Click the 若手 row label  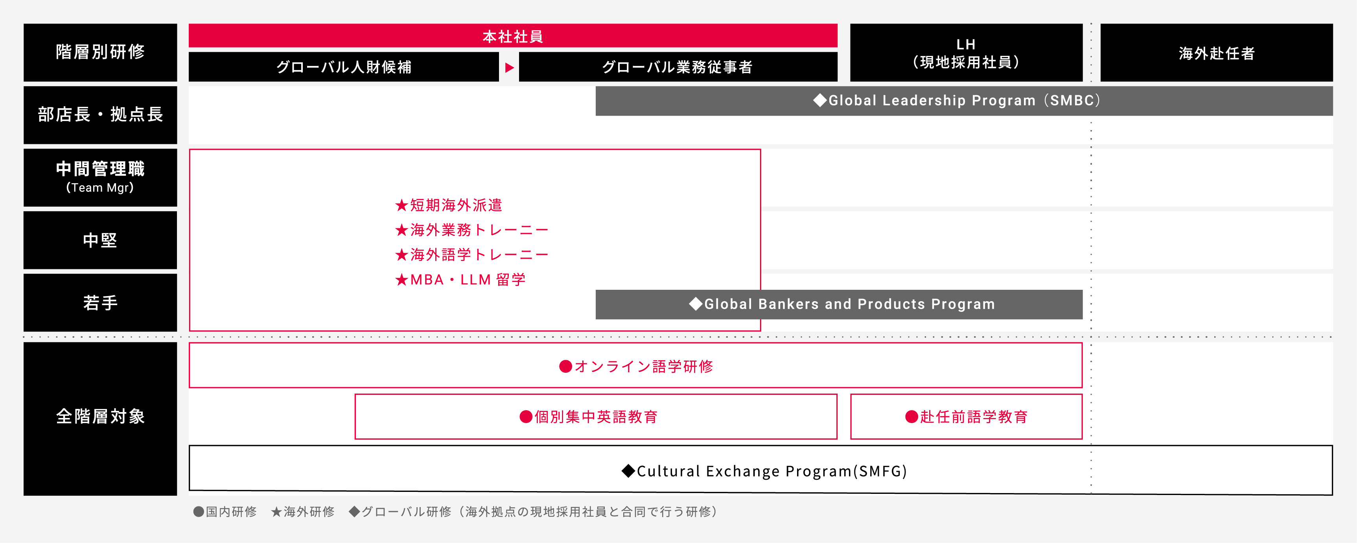tap(100, 303)
